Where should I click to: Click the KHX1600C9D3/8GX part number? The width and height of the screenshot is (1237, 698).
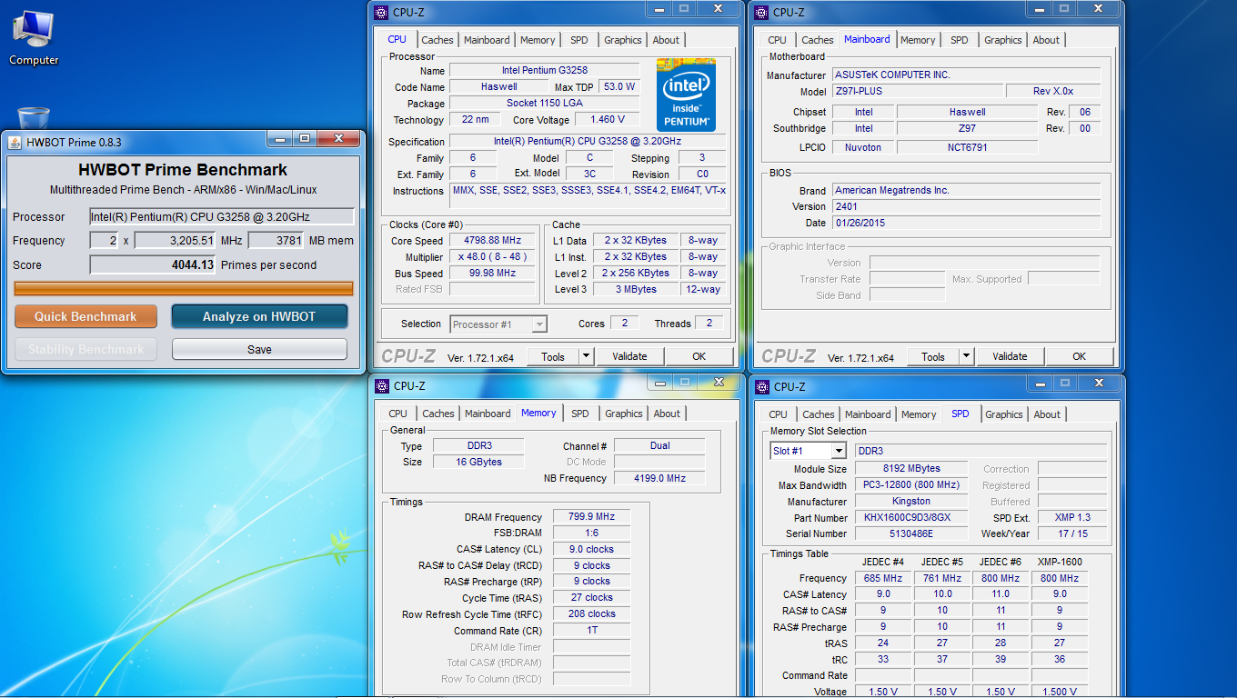[910, 517]
